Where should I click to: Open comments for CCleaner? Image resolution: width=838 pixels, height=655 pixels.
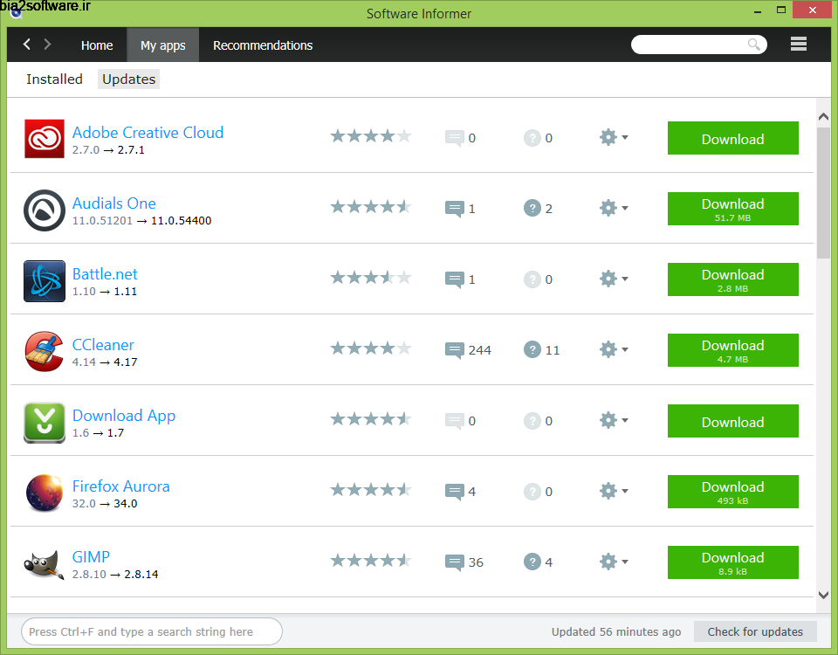(x=454, y=350)
